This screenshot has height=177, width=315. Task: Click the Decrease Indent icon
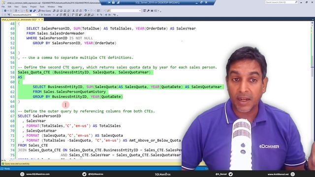pos(106,15)
